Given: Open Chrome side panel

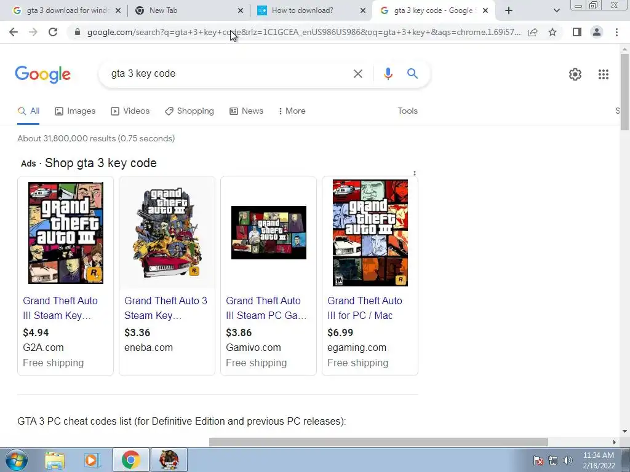Looking at the screenshot, I should tap(577, 32).
